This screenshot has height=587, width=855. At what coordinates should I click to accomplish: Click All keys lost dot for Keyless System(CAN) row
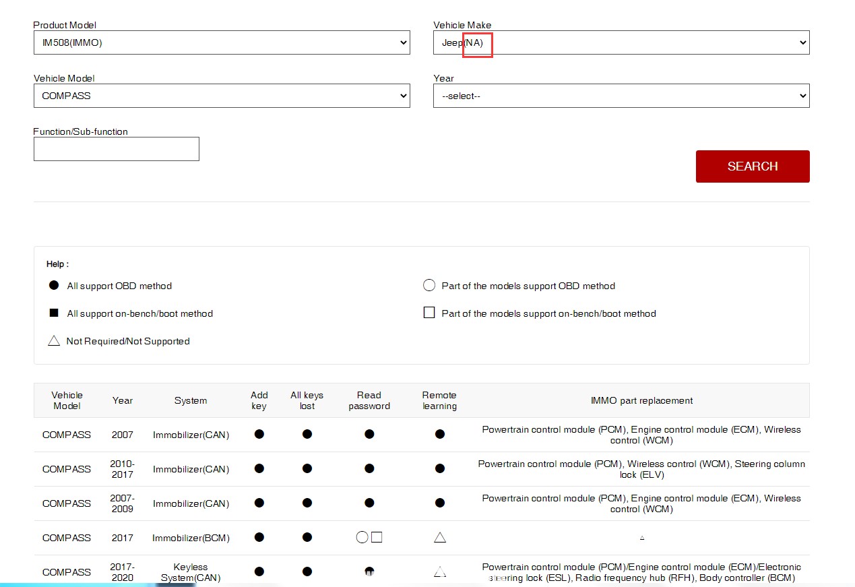point(307,571)
